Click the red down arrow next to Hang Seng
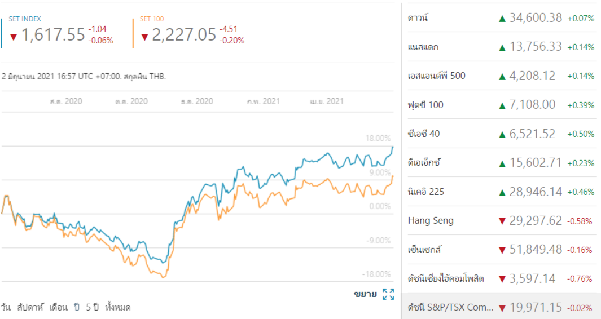This screenshot has height=319, width=601. tap(502, 221)
